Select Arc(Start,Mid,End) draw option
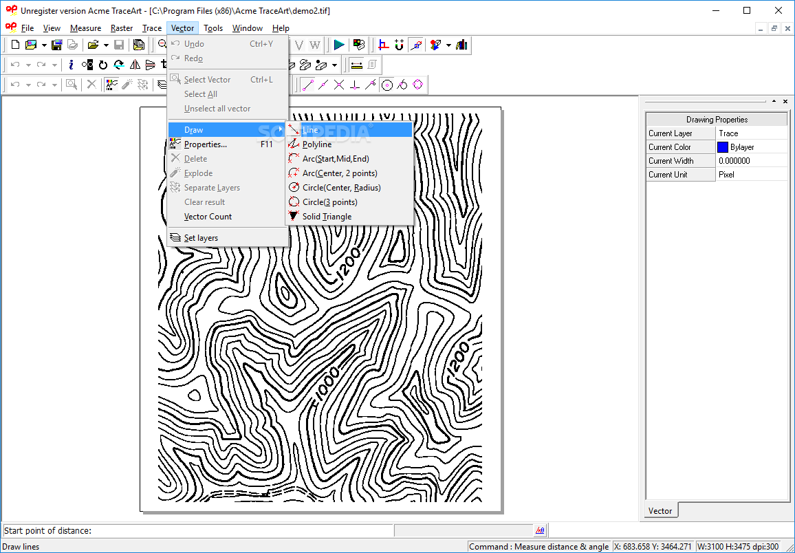The width and height of the screenshot is (795, 553). (x=350, y=159)
